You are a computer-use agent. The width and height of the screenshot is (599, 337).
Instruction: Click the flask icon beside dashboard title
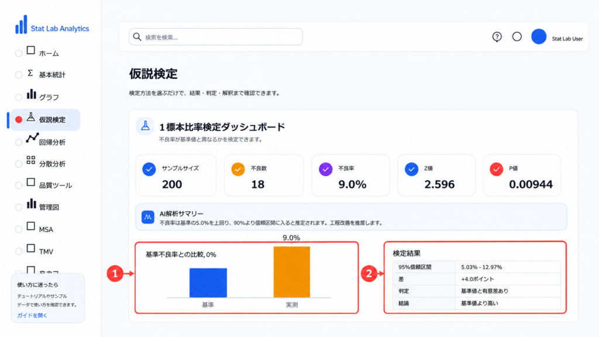(145, 126)
